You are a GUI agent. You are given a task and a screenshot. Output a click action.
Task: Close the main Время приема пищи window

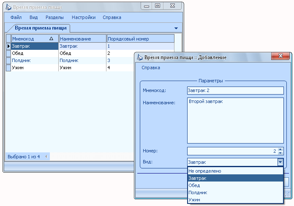172,6
